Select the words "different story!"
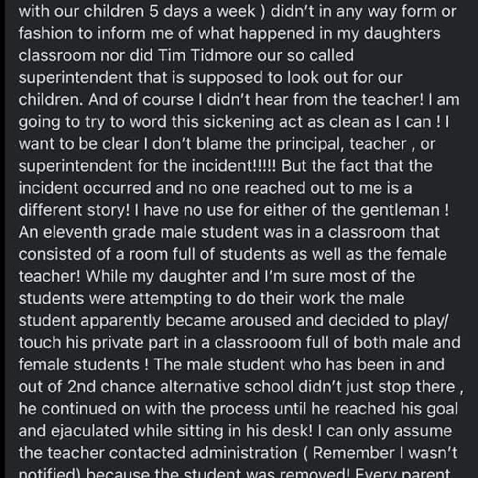Viewport: 478px width, 478px height. tap(74, 210)
